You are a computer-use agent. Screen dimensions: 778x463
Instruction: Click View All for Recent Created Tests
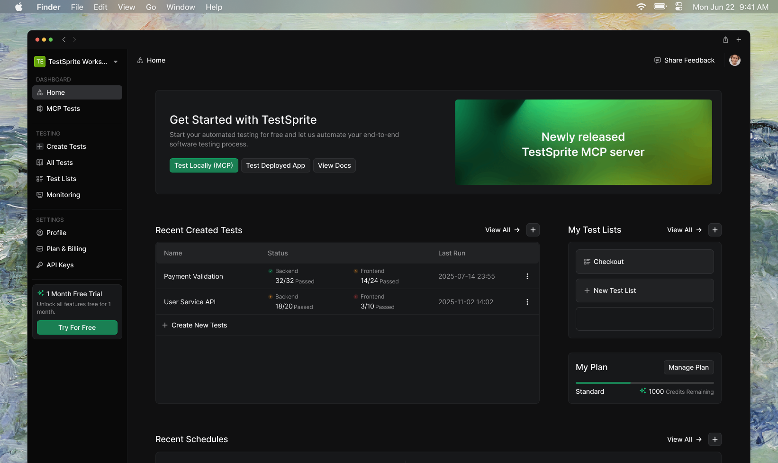502,230
